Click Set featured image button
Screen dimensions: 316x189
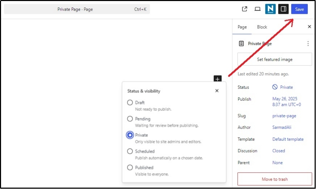tap(275, 59)
